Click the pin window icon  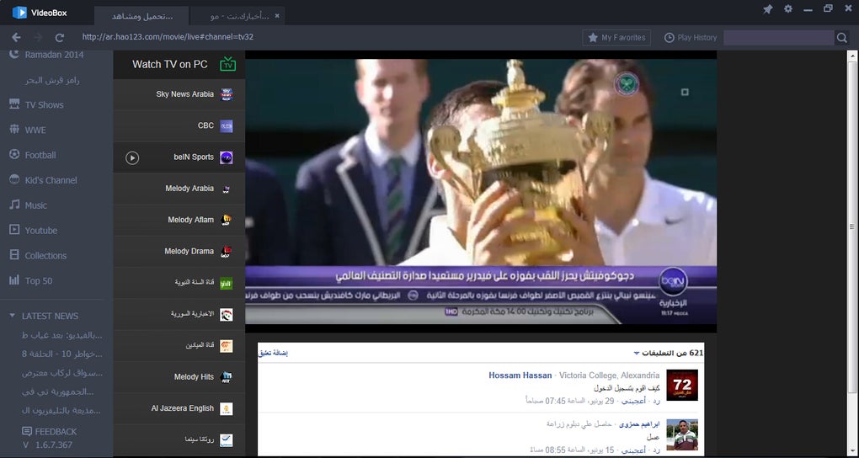click(x=767, y=9)
